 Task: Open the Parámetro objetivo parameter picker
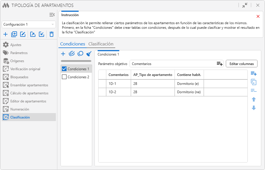point(219,64)
